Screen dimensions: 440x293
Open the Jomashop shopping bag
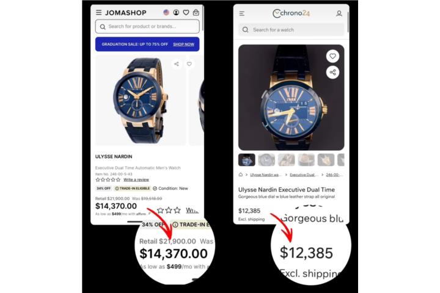coord(196,13)
